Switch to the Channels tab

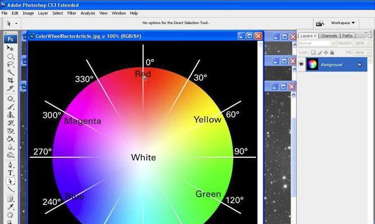[329, 36]
